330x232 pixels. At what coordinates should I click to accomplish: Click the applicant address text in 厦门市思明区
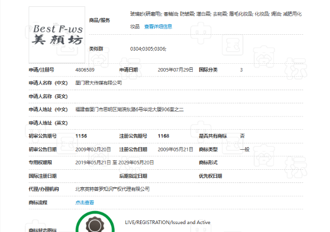(x=129, y=109)
